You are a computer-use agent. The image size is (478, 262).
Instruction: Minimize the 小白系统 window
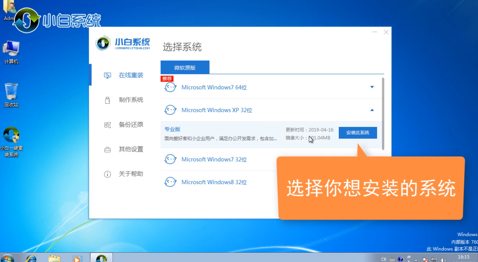[375, 32]
